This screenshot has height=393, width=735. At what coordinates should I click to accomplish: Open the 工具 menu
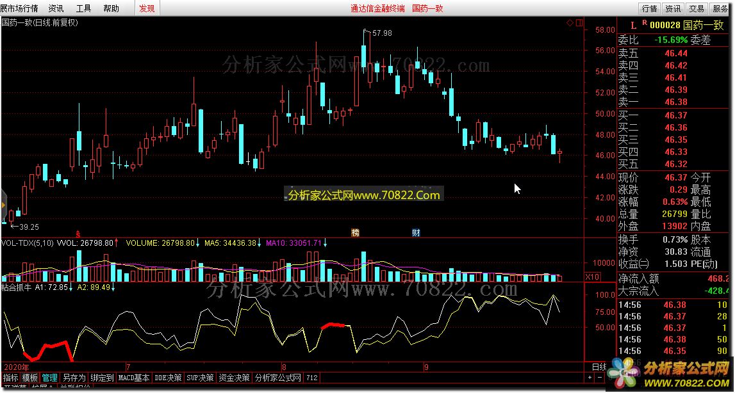(x=83, y=8)
